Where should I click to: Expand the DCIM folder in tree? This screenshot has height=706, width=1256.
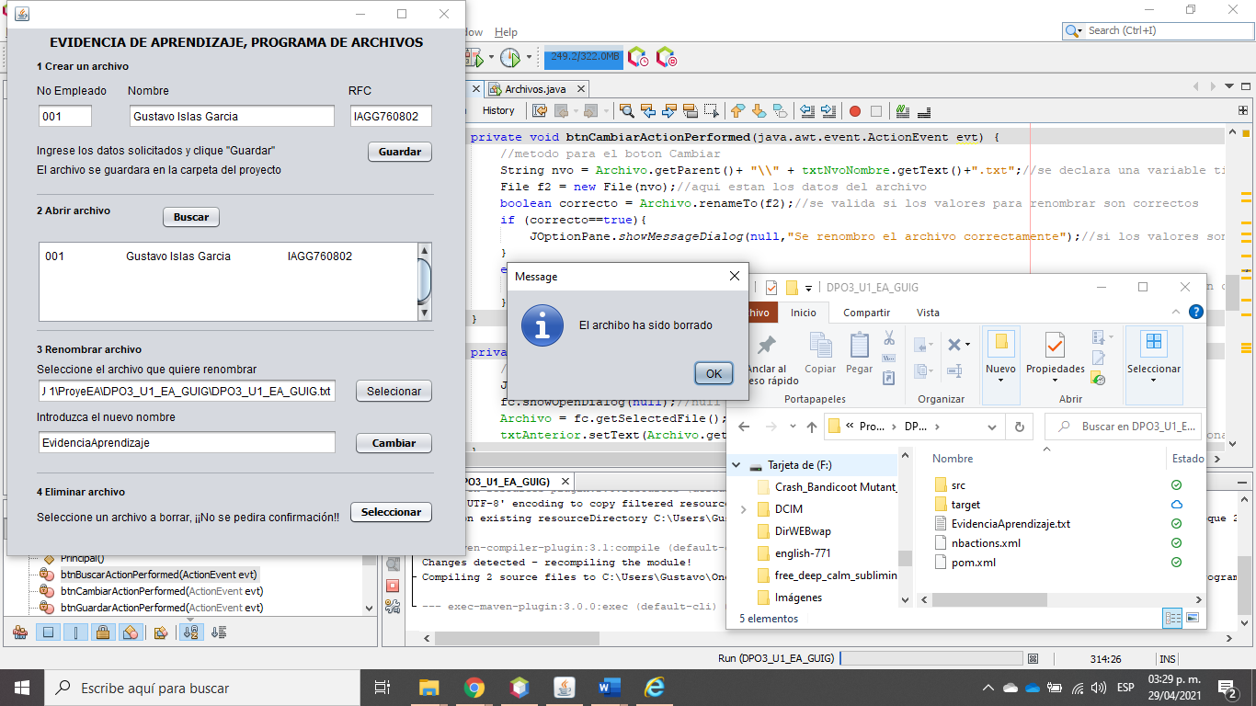[x=743, y=509]
